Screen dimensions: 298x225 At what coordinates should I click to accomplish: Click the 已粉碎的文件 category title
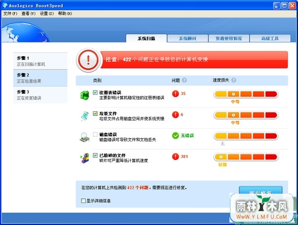point(112,155)
